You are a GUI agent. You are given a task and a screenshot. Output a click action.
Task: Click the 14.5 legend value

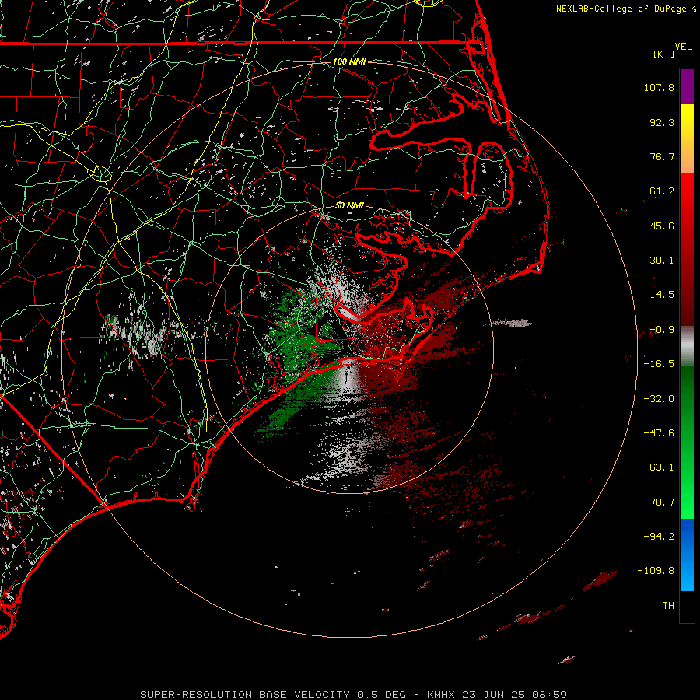pyautogui.click(x=662, y=295)
